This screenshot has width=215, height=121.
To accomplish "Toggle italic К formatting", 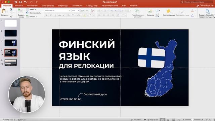I will click(x=51, y=15).
